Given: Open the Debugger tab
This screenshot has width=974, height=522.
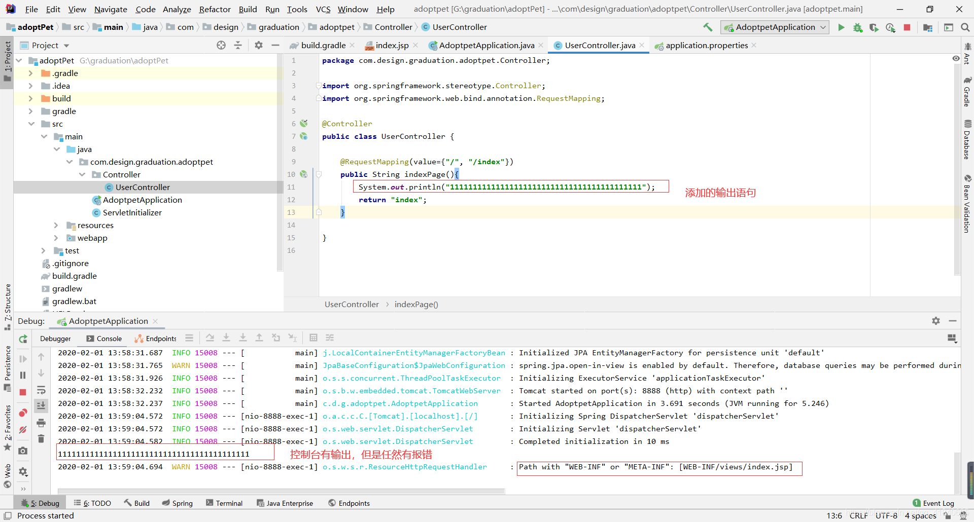Looking at the screenshot, I should pos(55,339).
